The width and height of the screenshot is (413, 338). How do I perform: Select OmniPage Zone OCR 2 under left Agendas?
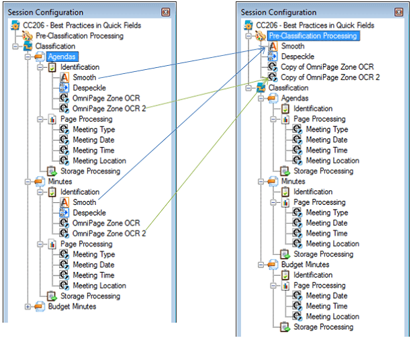click(109, 109)
